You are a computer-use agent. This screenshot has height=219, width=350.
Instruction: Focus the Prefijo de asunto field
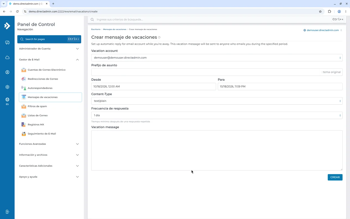217,72
